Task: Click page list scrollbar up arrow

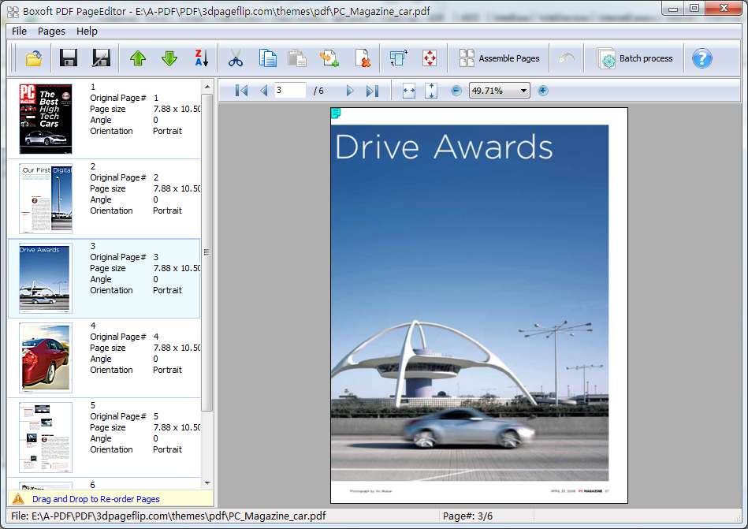Action: (x=207, y=87)
